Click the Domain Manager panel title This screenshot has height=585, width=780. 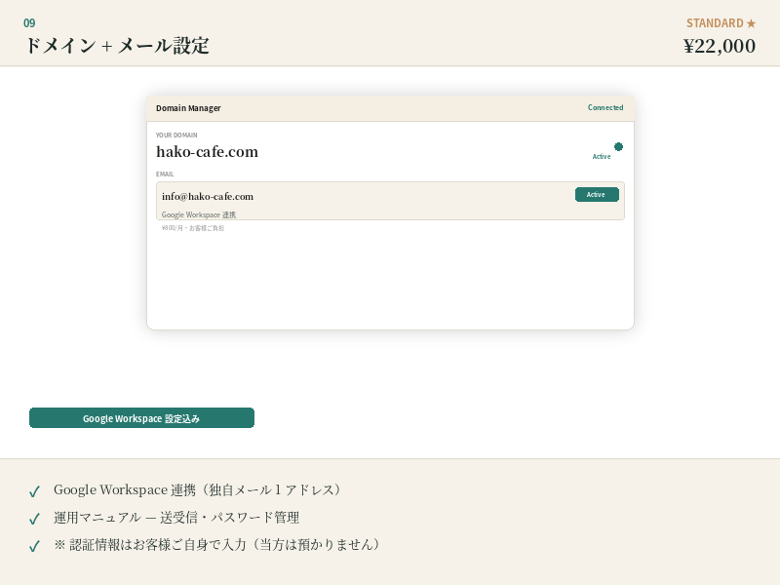[188, 108]
